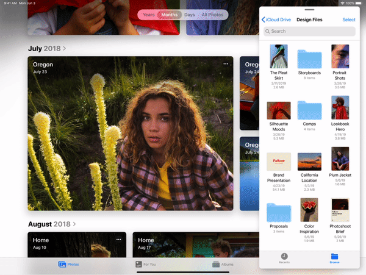Open the Home Aug 17 photo card
Screen dimensions: 366x275
point(196,245)
